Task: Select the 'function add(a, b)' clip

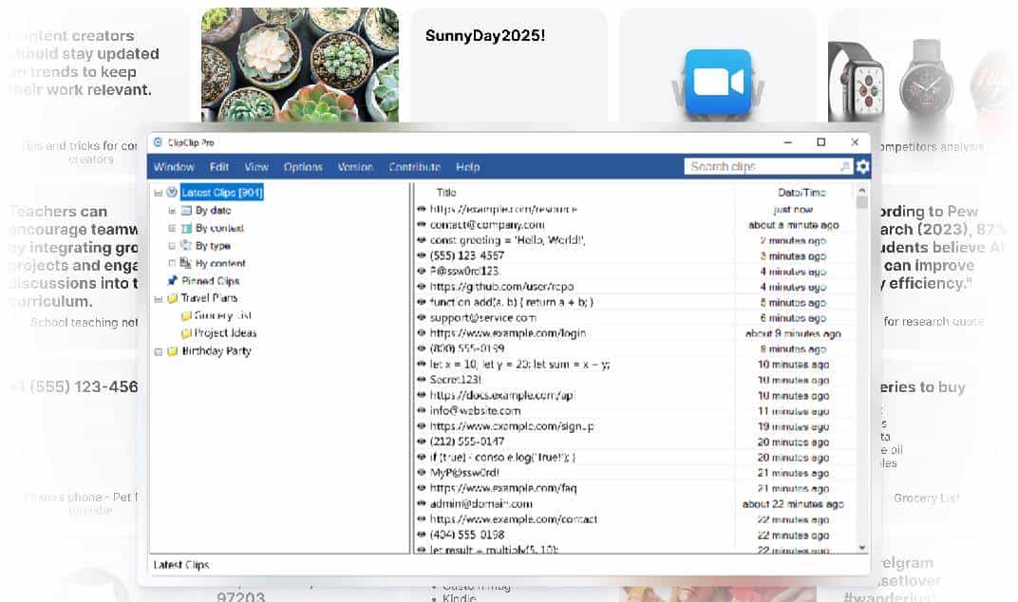Action: 512,302
